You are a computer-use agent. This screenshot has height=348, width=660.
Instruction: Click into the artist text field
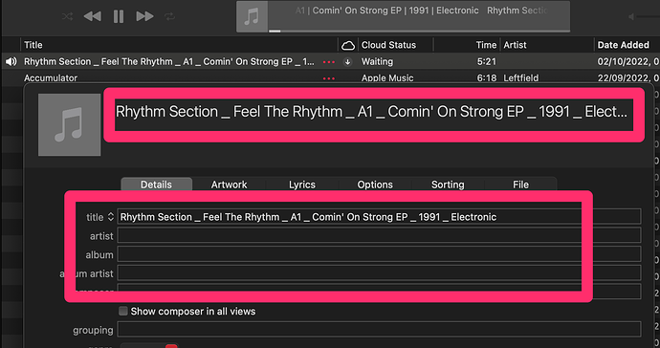379,235
